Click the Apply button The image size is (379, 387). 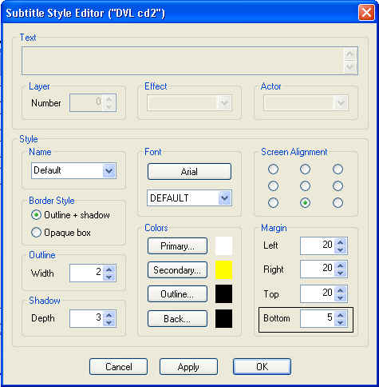[188, 367]
